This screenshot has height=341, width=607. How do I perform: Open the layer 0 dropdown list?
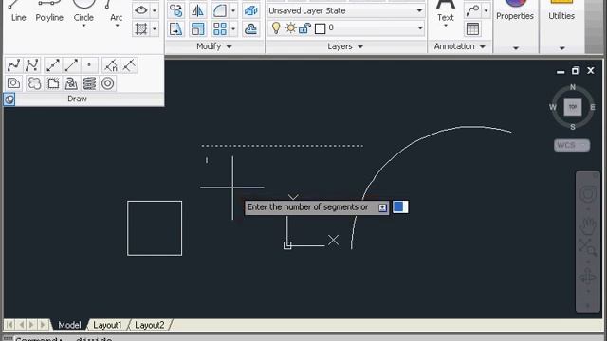point(420,27)
